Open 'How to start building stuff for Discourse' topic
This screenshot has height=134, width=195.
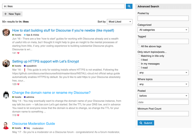(x=63, y=31)
